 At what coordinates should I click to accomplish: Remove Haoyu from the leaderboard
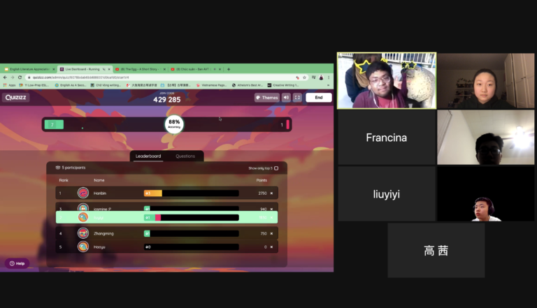(271, 247)
